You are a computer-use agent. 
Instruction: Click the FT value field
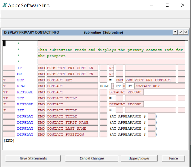pyautogui.click(x=124, y=86)
